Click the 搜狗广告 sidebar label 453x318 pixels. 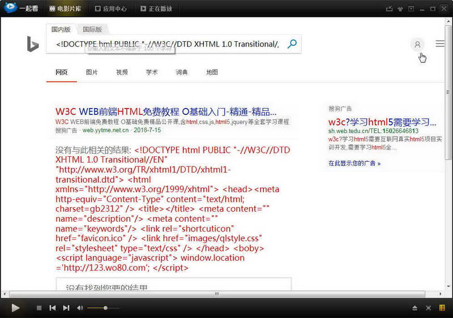pos(340,109)
